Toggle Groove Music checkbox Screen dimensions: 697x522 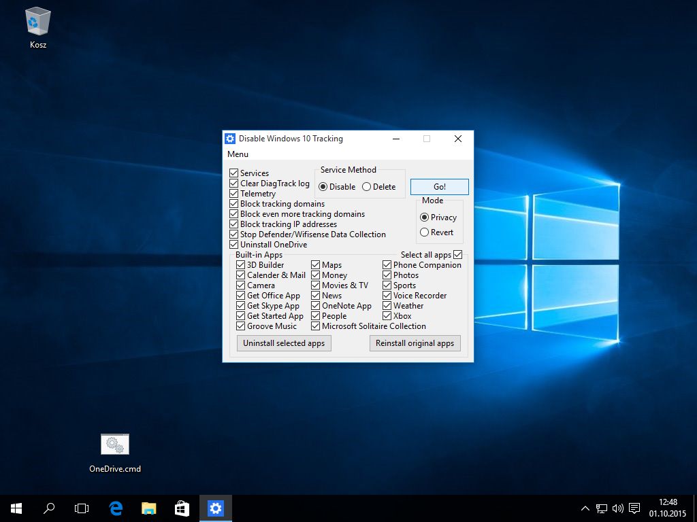240,326
